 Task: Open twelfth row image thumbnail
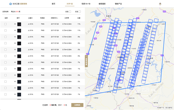tap(19, 94)
